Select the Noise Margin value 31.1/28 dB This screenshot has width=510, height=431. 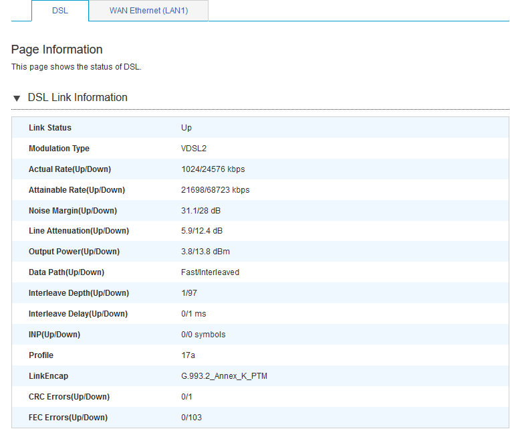(201, 211)
